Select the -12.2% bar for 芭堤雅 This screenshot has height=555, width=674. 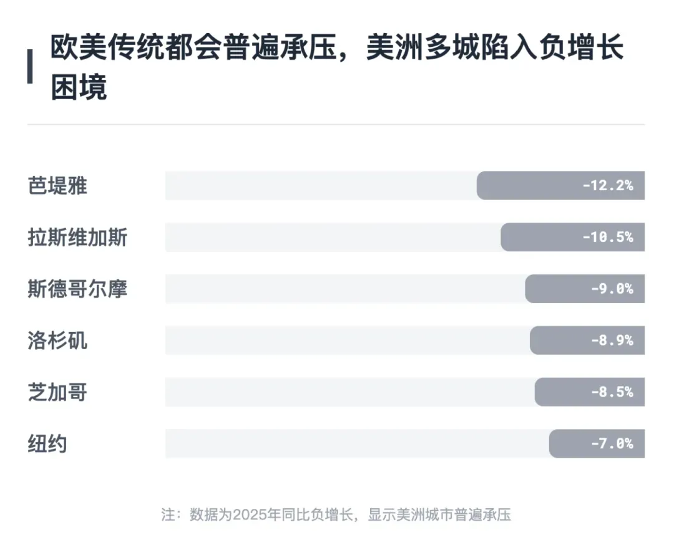coord(560,186)
